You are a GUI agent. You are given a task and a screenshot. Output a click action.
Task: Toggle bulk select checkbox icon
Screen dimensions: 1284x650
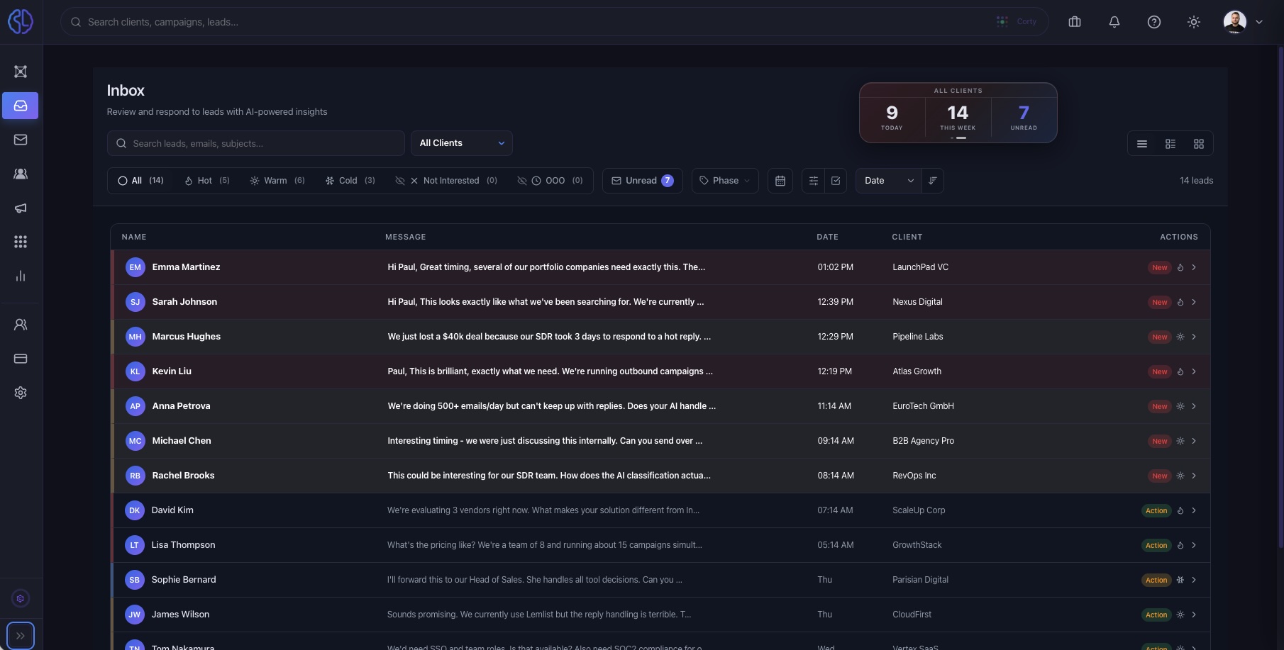[836, 181]
